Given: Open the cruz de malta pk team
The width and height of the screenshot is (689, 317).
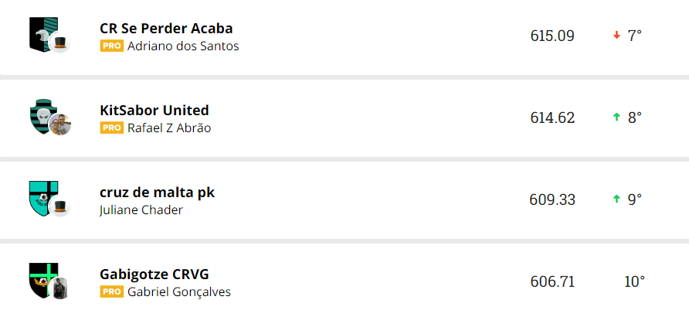Looking at the screenshot, I should pos(157,193).
